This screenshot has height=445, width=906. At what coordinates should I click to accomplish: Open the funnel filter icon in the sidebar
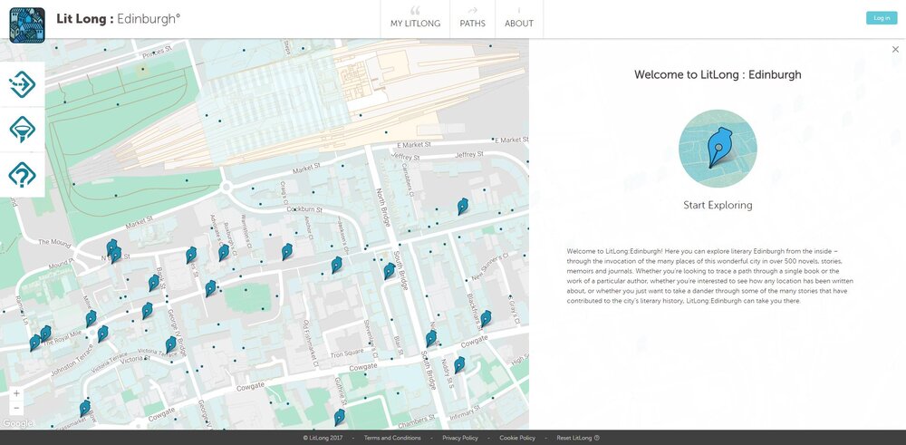click(23, 130)
